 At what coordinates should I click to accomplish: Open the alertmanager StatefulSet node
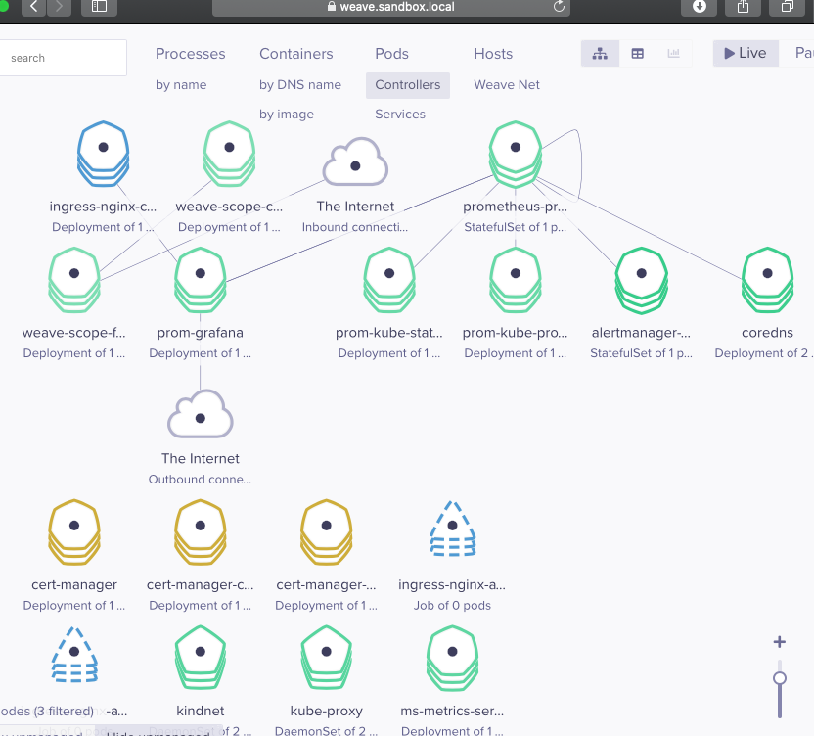[642, 280]
